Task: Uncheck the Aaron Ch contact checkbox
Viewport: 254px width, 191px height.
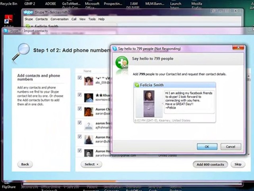Action: coord(80,108)
